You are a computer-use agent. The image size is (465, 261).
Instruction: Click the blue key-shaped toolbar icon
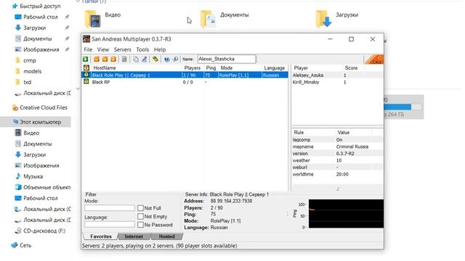[x=175, y=59]
